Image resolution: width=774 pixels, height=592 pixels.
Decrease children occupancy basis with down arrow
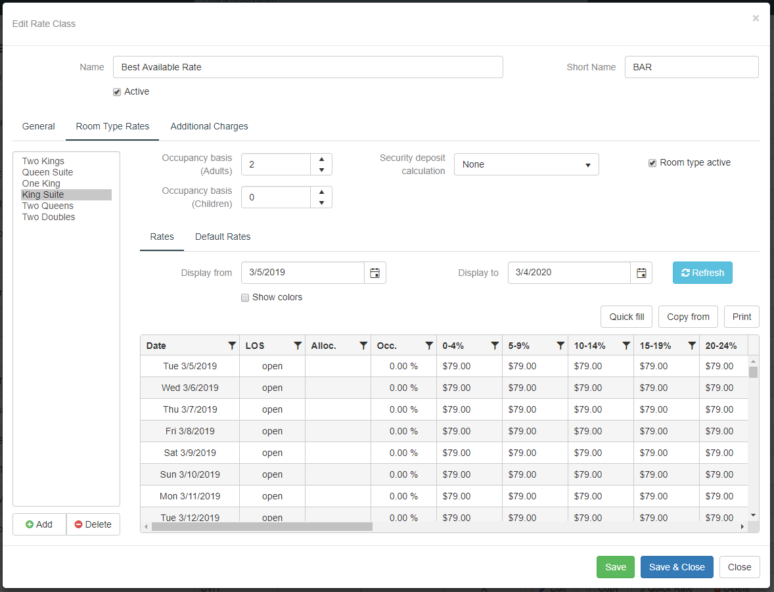(321, 203)
